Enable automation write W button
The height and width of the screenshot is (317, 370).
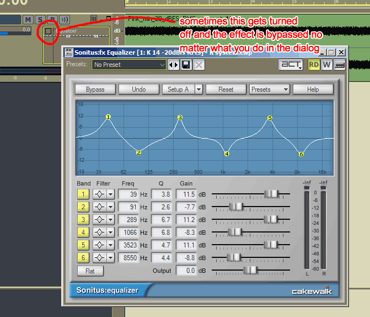pyautogui.click(x=327, y=65)
